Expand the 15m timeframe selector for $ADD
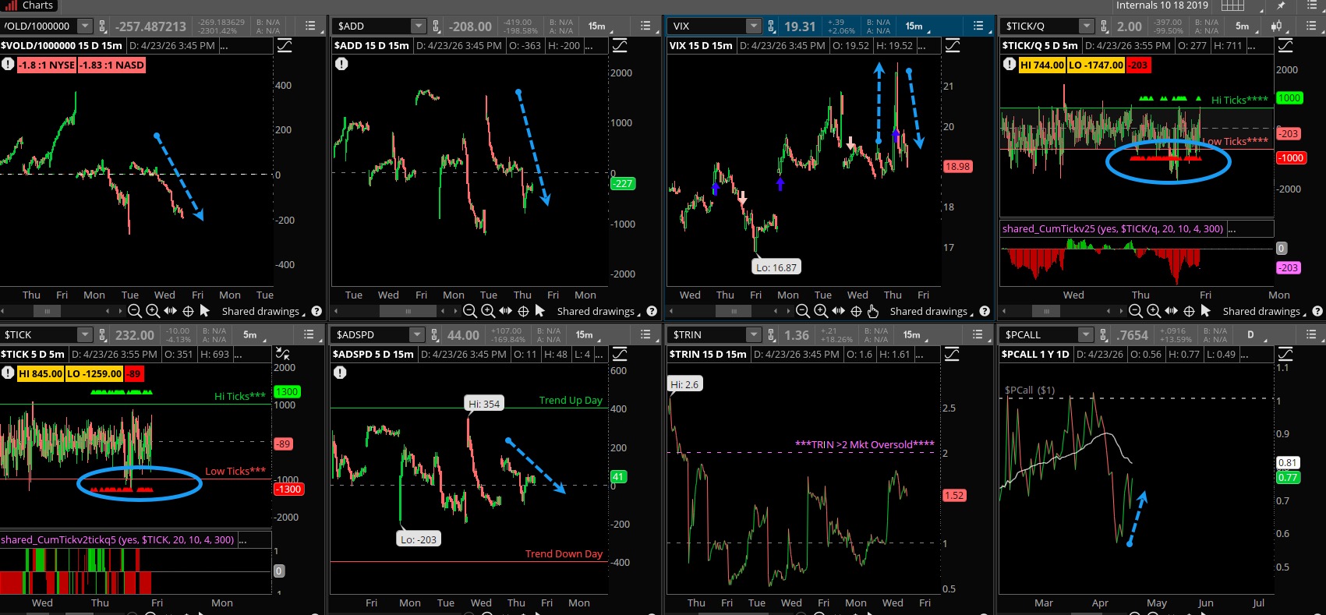1326x615 pixels. [x=599, y=27]
